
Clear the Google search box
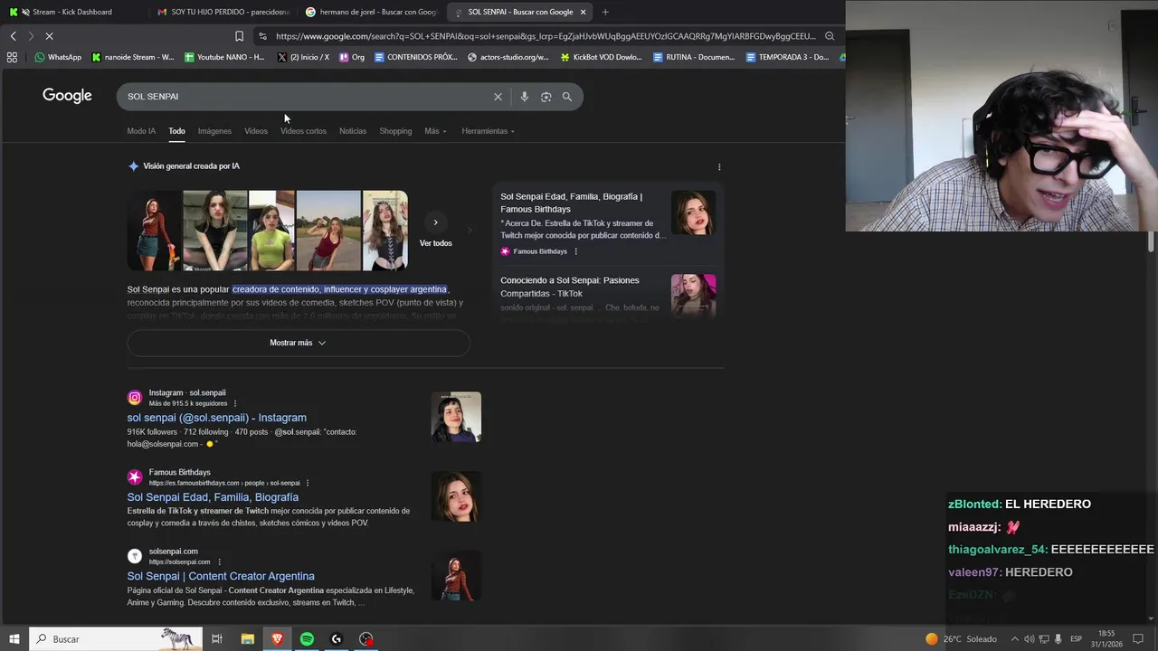pos(498,97)
